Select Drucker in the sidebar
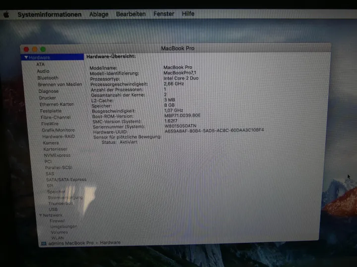The image size is (357, 267). point(48,98)
